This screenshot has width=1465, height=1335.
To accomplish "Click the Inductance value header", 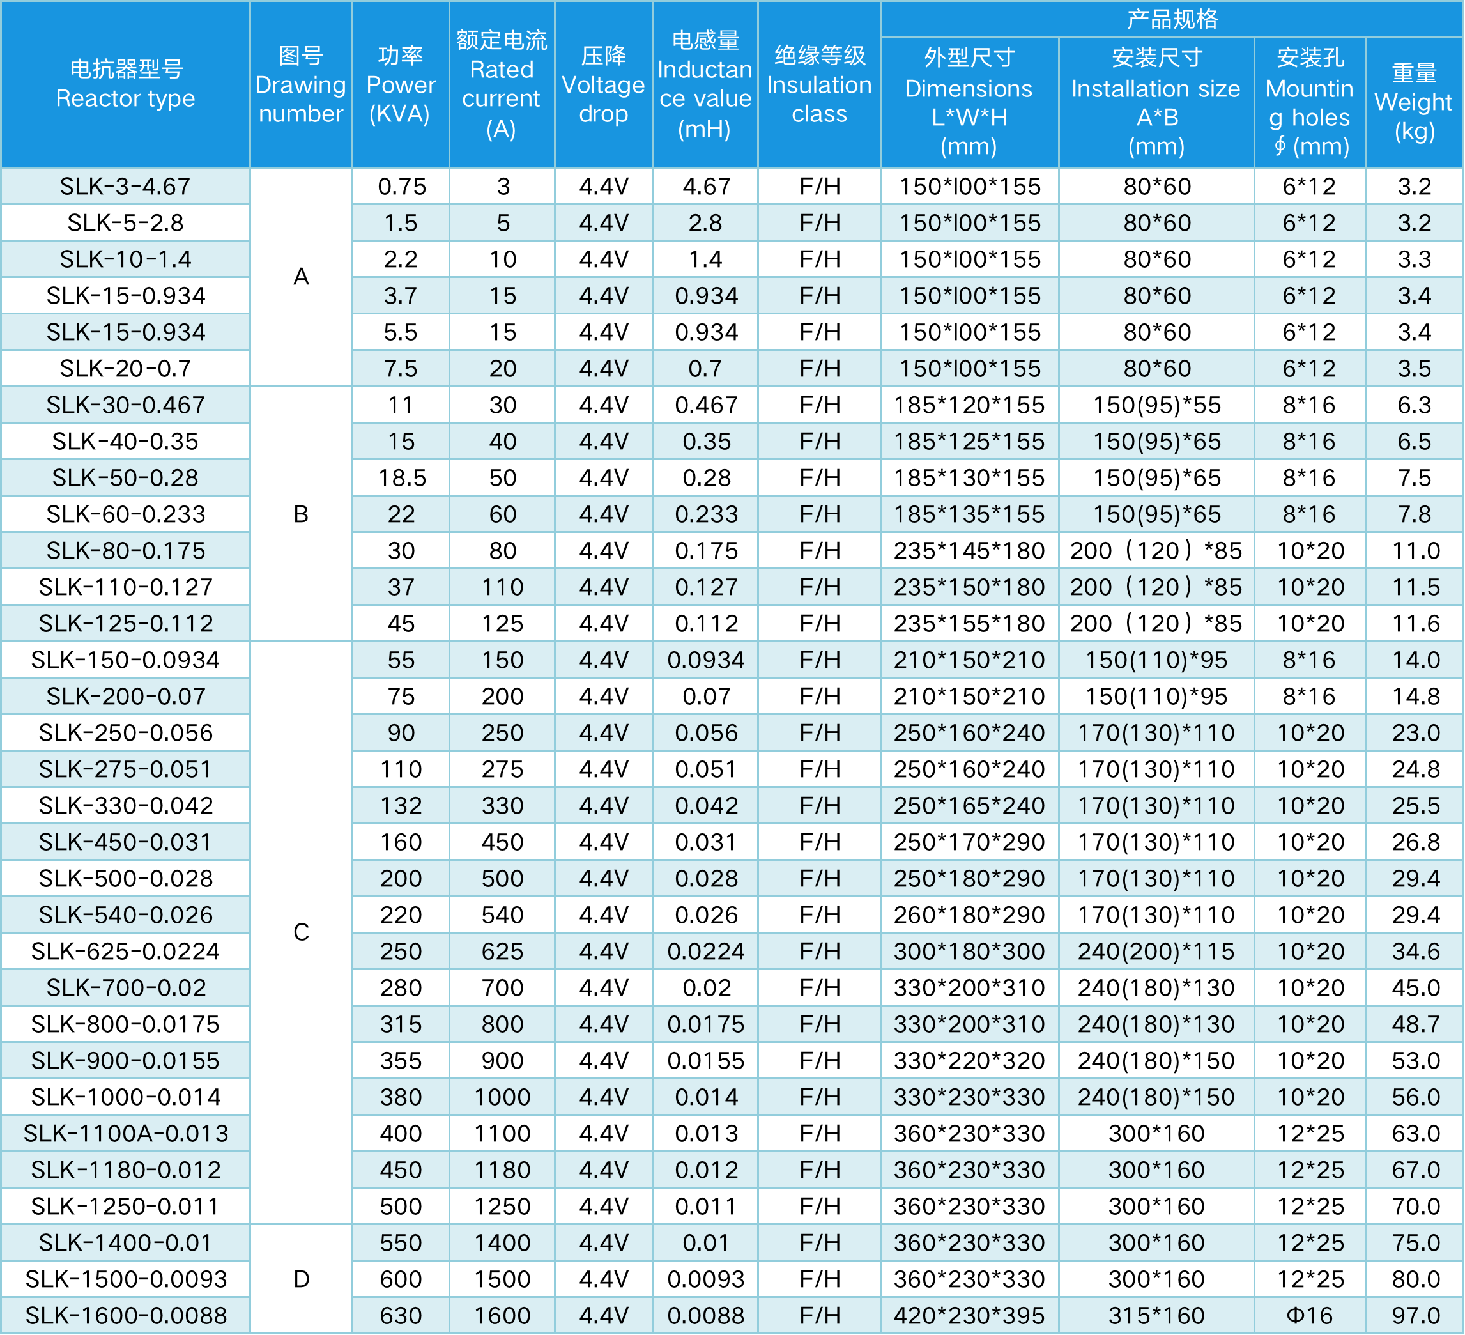I will coord(705,84).
